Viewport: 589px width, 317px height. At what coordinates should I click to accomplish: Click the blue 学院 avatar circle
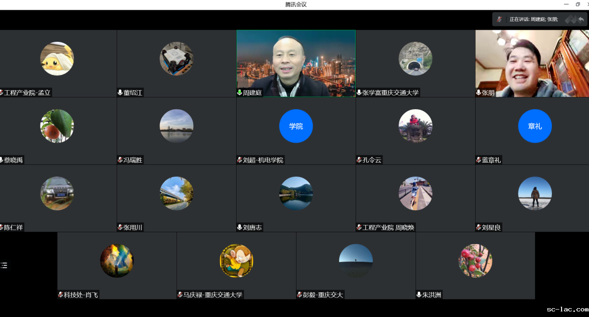point(296,126)
